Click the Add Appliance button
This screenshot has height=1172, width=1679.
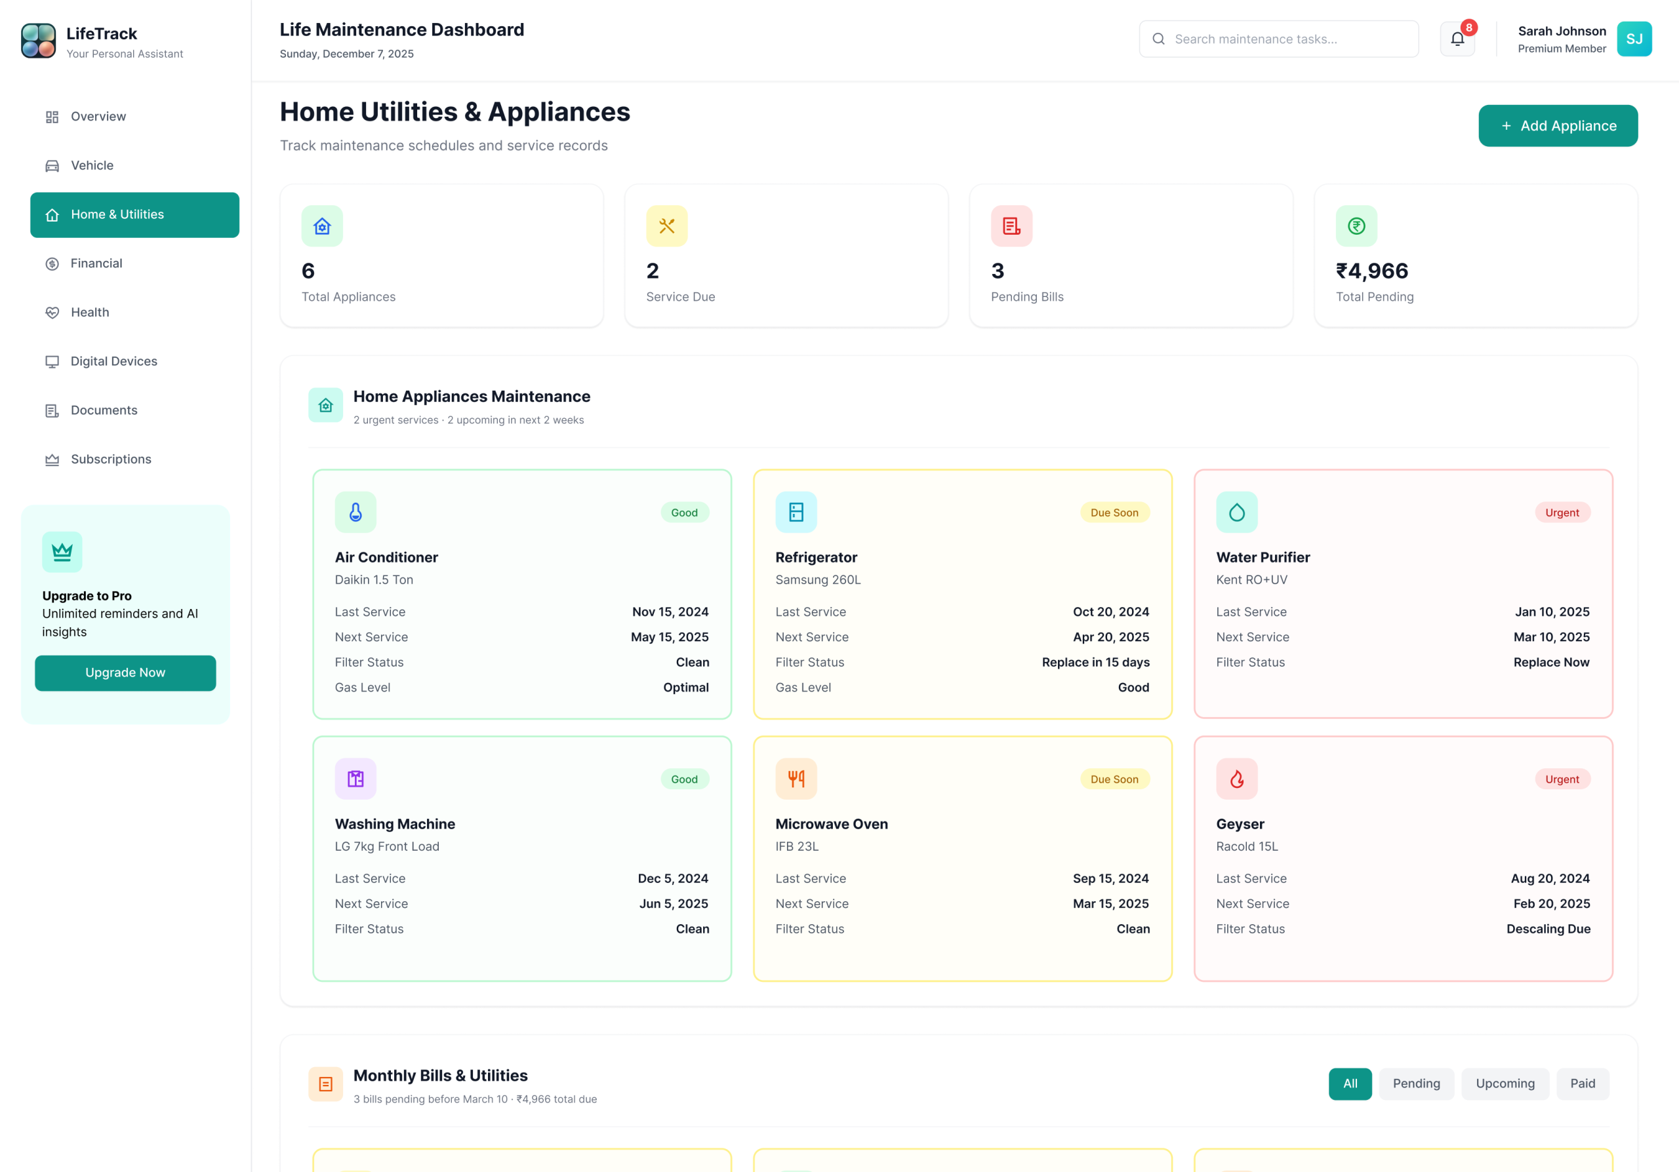click(x=1558, y=126)
